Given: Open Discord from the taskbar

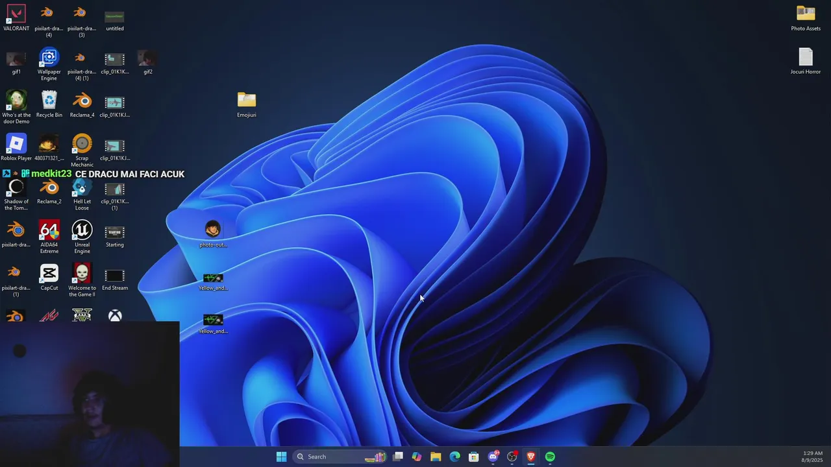Looking at the screenshot, I should (493, 457).
